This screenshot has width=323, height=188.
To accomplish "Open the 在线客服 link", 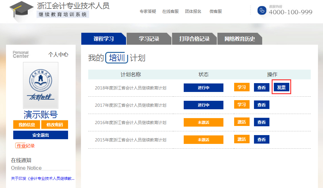I will tap(170, 11).
